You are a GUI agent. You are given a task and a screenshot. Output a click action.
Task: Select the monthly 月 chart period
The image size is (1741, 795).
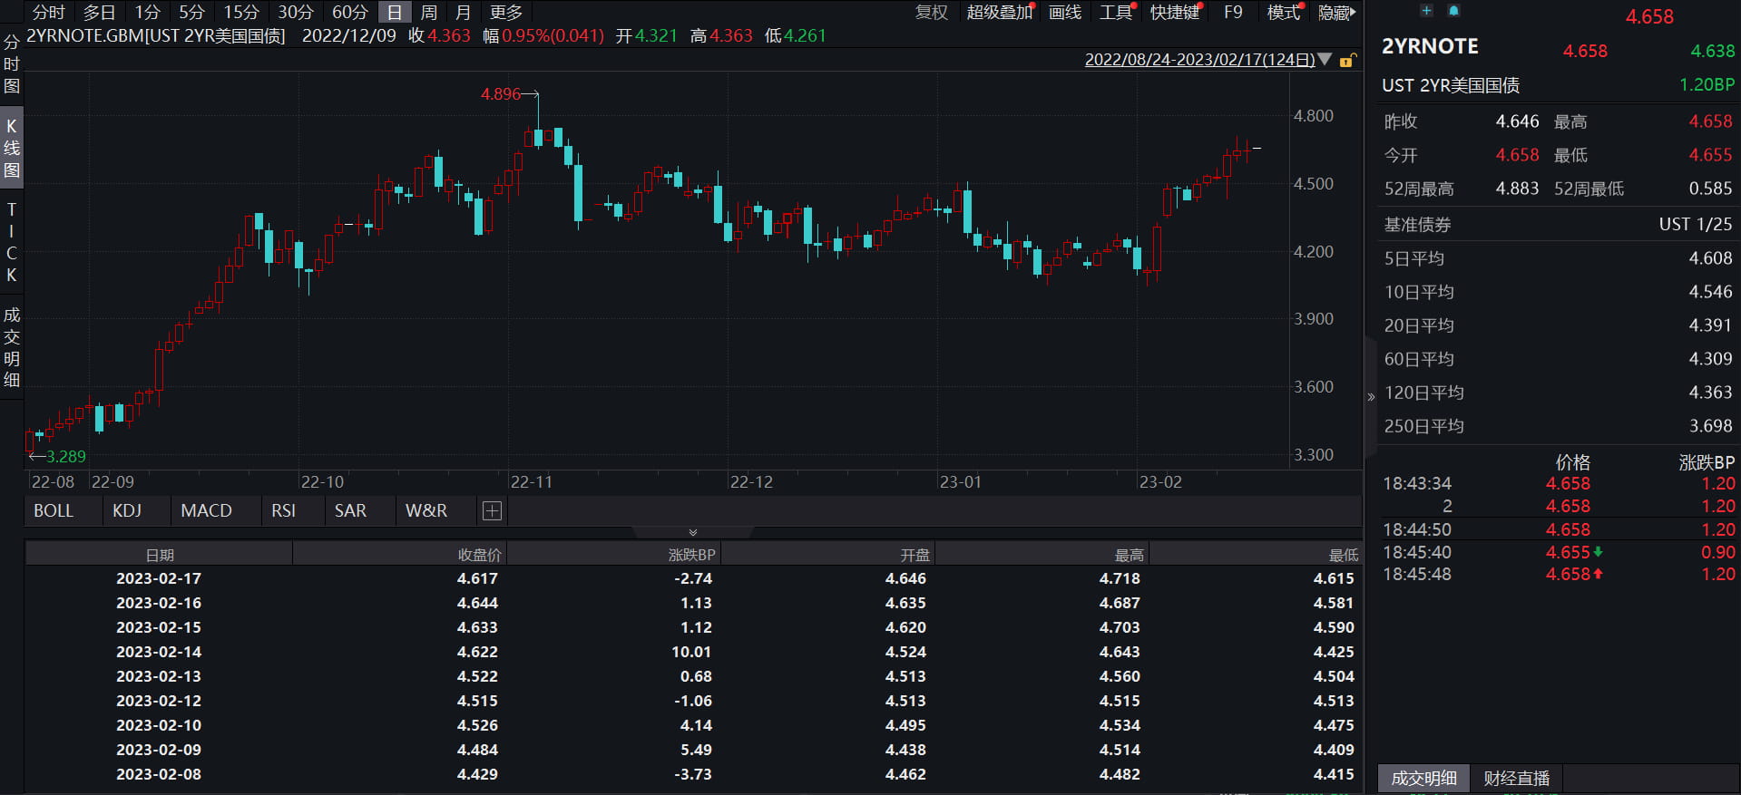pyautogui.click(x=463, y=13)
